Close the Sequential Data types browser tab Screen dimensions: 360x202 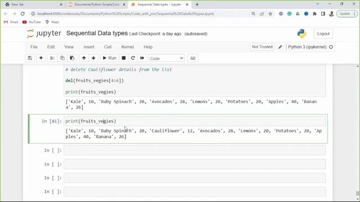pyautogui.click(x=187, y=4)
